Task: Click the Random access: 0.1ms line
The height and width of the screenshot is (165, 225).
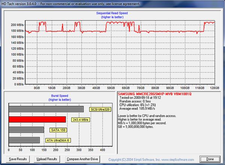Action: [x=135, y=101]
